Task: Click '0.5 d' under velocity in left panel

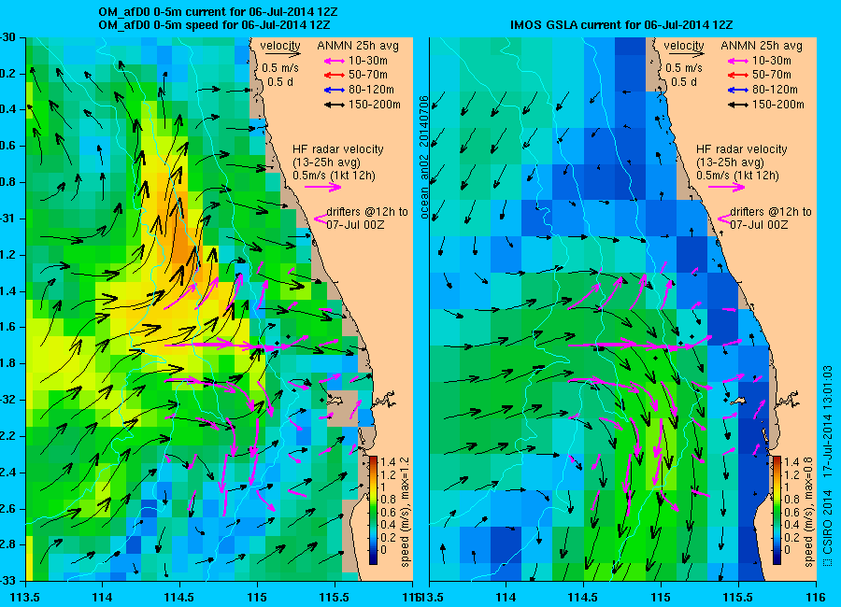Action: pos(280,82)
